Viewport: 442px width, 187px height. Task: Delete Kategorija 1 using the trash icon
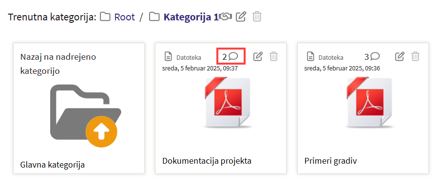pos(257,17)
